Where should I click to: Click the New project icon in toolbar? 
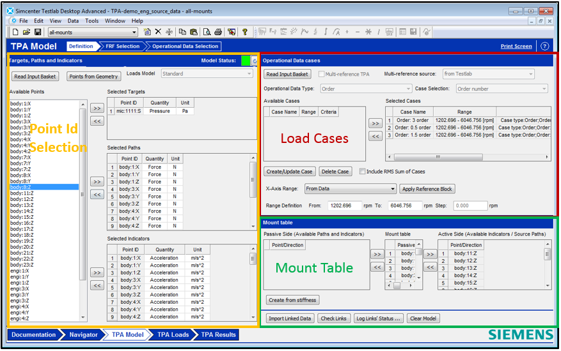(15, 32)
